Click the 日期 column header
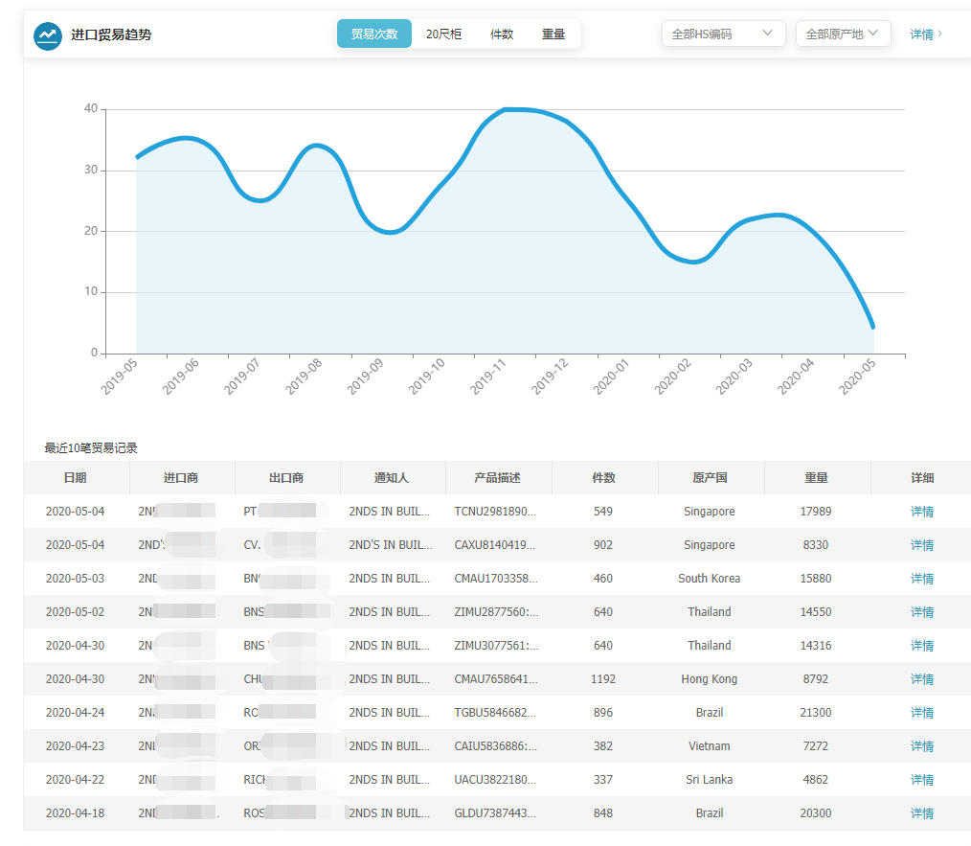971x846 pixels. (x=77, y=477)
